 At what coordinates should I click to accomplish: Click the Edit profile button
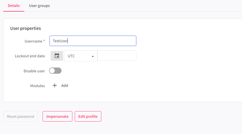88,116
